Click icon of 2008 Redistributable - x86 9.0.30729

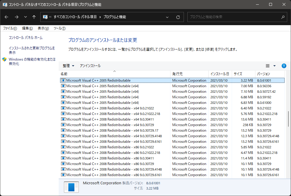(x=63, y=164)
